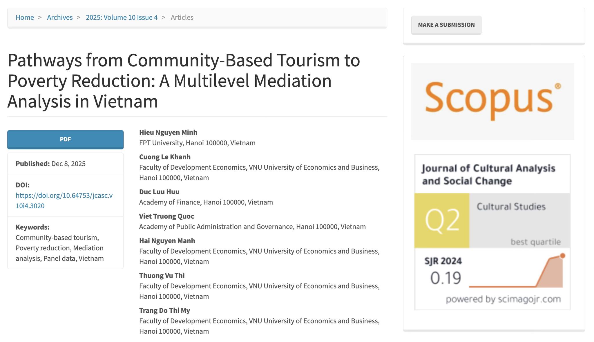Click author name Trang Do Thi My
Viewport: 594px width, 342px height.
164,310
